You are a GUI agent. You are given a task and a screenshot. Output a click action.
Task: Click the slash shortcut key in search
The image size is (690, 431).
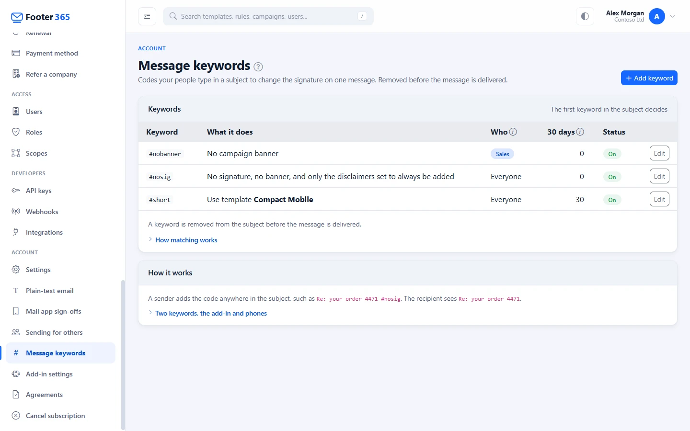pos(362,16)
